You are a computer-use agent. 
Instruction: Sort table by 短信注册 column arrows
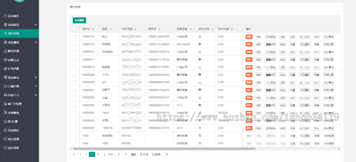[212, 29]
